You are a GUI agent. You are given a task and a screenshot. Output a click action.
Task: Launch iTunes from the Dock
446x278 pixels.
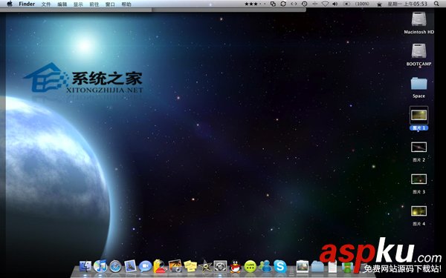click(100, 266)
